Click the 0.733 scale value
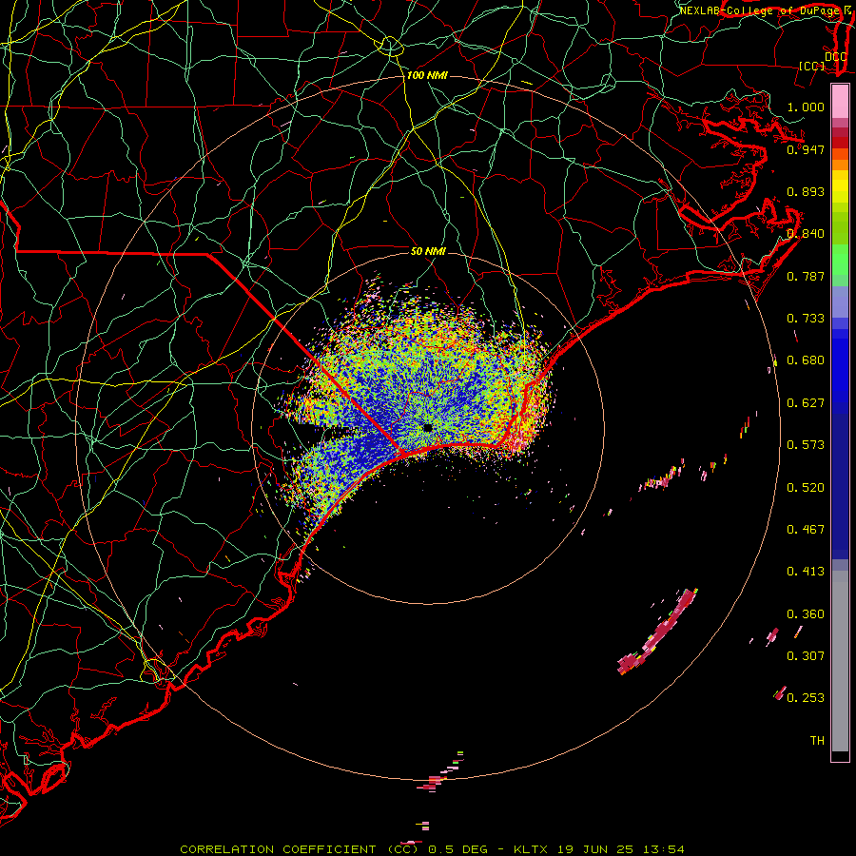The height and width of the screenshot is (856, 856). 806,319
